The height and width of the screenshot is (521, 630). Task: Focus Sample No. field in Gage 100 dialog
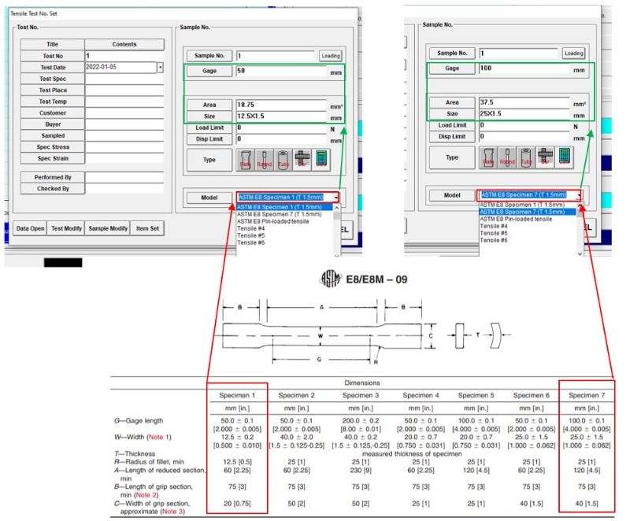point(518,53)
